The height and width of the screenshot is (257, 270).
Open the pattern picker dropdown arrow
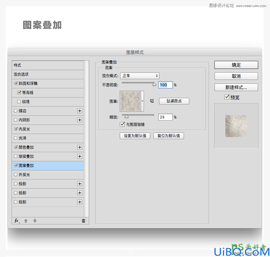point(143,101)
